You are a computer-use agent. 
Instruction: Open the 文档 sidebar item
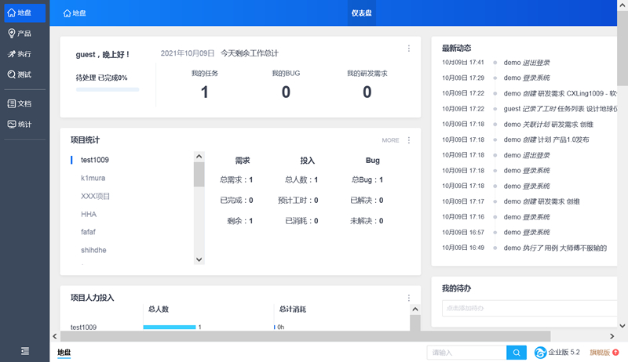24,104
